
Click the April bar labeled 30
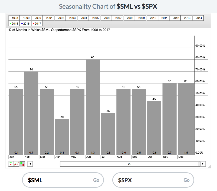[x=62, y=137]
